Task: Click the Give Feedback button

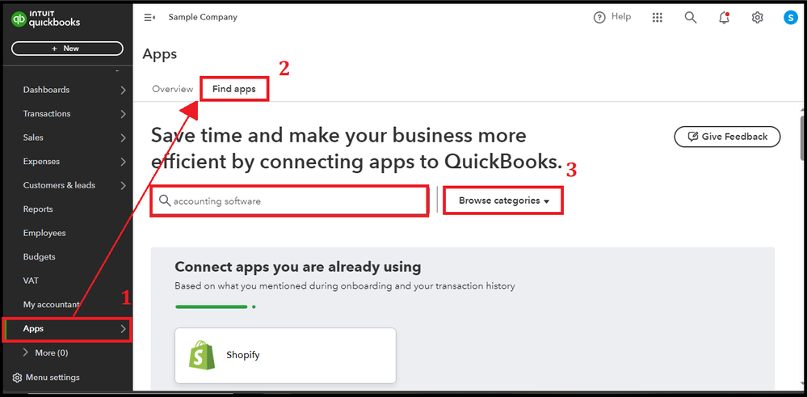Action: click(727, 137)
